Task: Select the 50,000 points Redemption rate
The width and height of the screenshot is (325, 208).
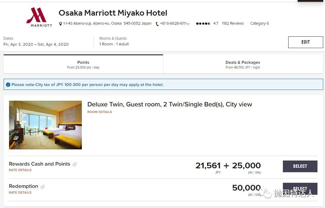Action: coord(300,188)
